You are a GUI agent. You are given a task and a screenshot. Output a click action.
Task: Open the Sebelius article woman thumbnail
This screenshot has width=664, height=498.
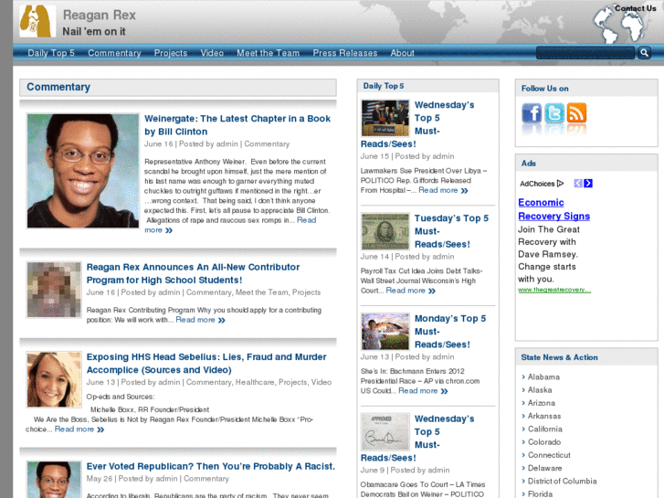click(x=54, y=379)
